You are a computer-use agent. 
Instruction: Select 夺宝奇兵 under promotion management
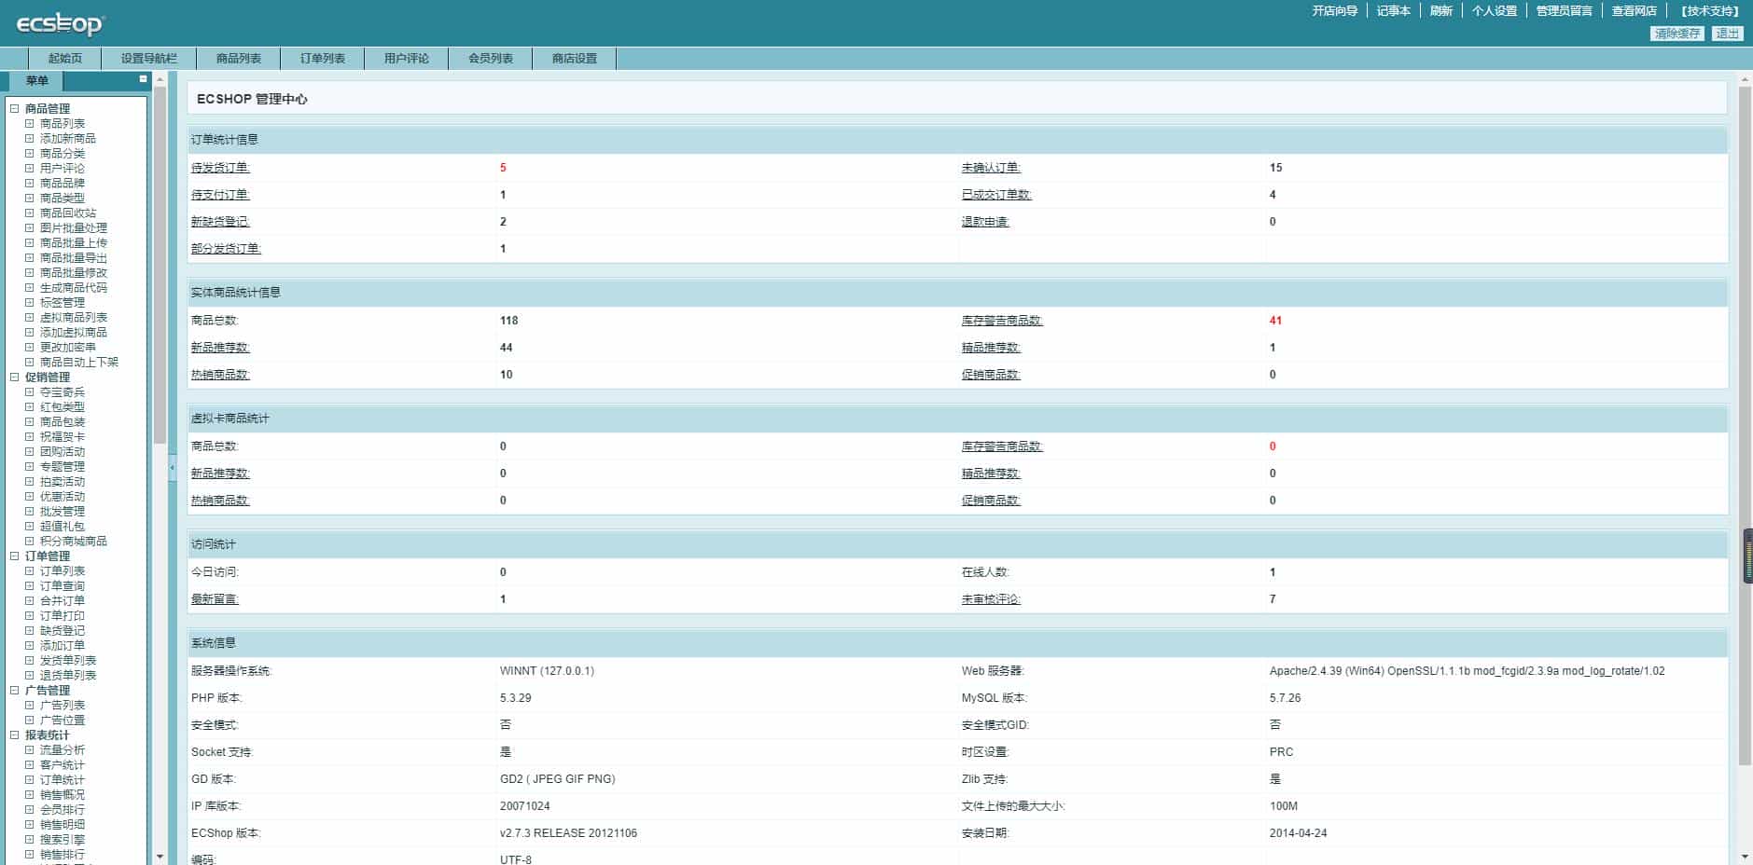[61, 391]
